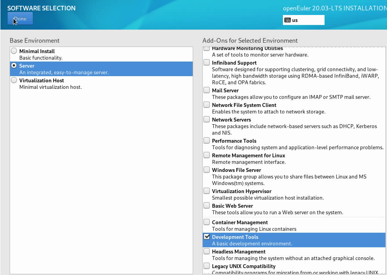The height and width of the screenshot is (275, 387).
Task: Enable Remote Management for Linux checkbox
Action: coord(207,155)
